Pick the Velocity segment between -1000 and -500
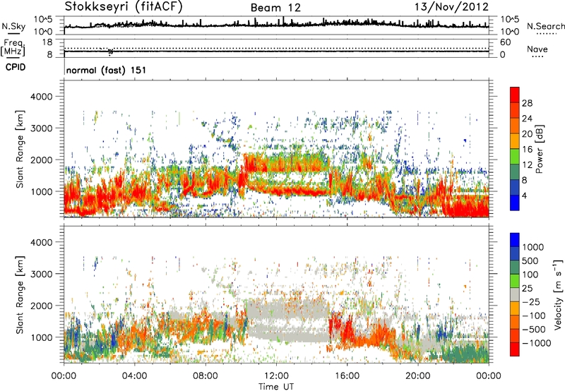The height and width of the screenshot is (391, 565). coord(515,335)
